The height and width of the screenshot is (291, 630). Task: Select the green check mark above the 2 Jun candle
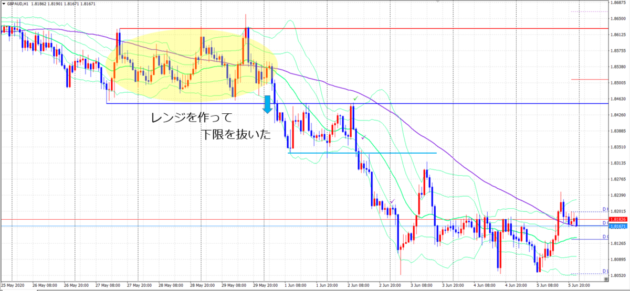coord(356,99)
